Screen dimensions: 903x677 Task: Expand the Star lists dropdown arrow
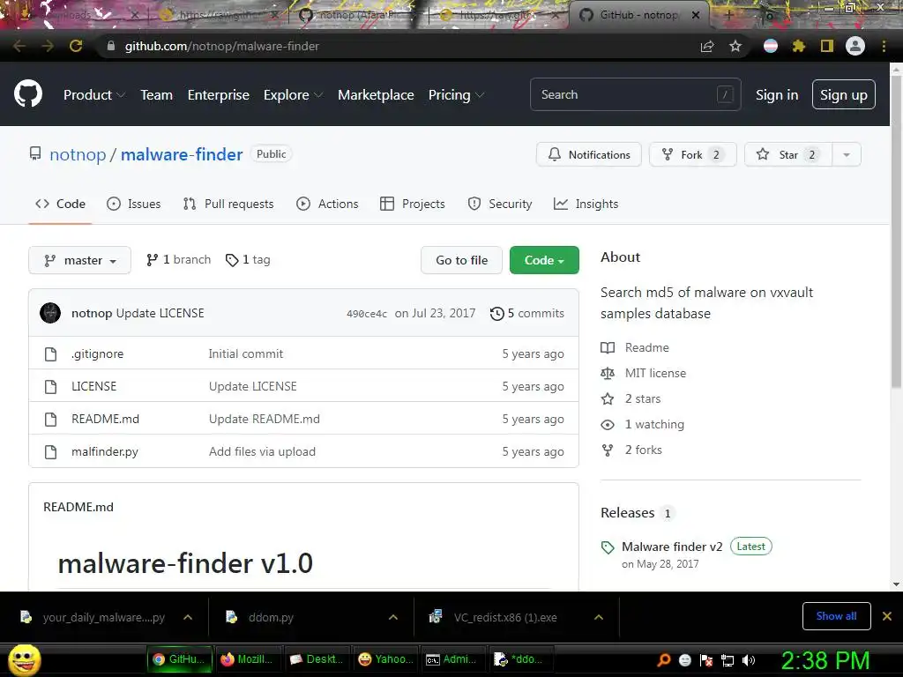point(847,154)
